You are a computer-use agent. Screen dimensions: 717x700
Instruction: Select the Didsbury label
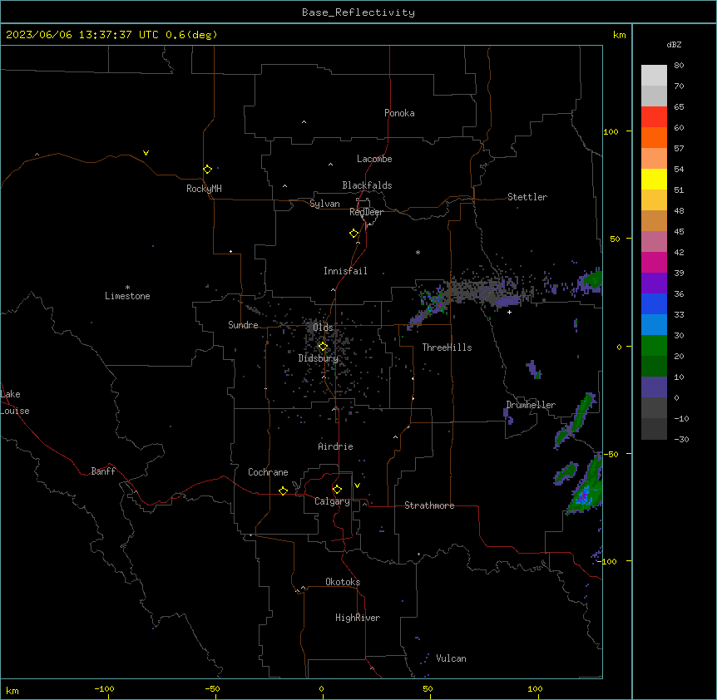[x=319, y=358]
